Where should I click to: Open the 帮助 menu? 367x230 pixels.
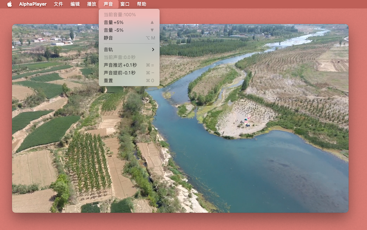(x=142, y=4)
